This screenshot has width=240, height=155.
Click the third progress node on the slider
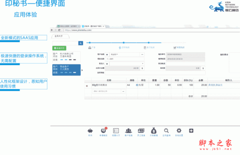click(x=149, y=43)
